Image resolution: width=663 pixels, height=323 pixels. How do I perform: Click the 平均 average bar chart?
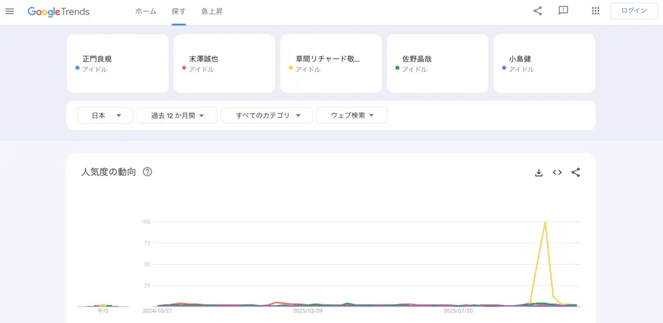[x=103, y=306]
